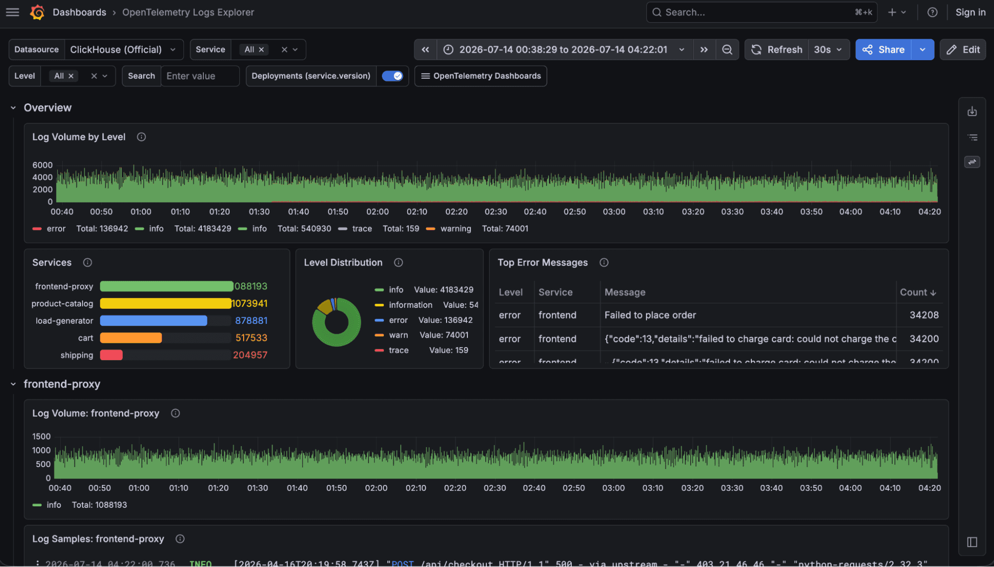This screenshot has height=567, width=994.
Task: Show info for Log Volume: frontend-proxy panel
Action: pyautogui.click(x=175, y=413)
